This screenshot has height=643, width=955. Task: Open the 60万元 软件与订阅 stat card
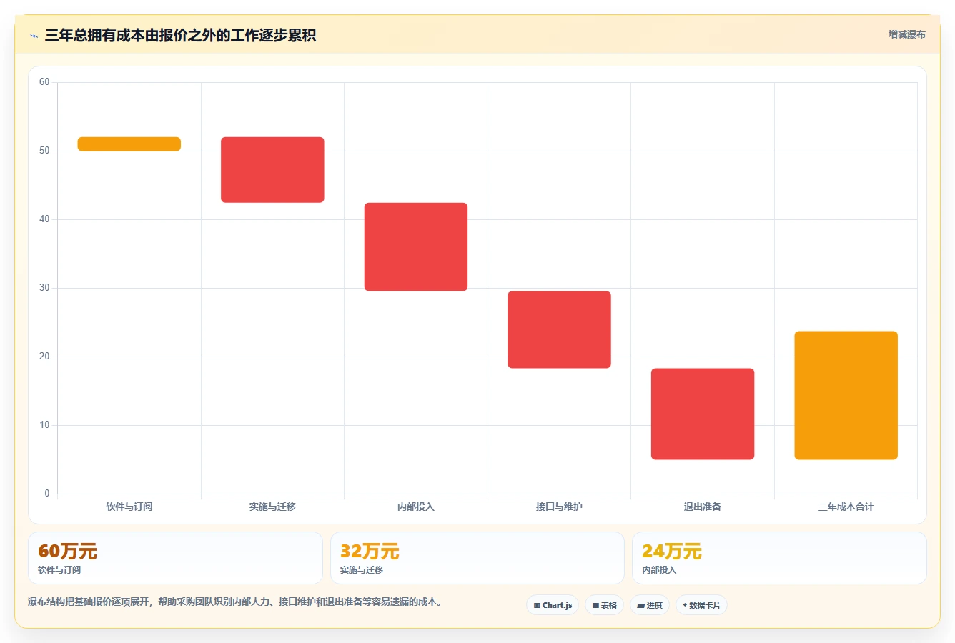pyautogui.click(x=175, y=558)
